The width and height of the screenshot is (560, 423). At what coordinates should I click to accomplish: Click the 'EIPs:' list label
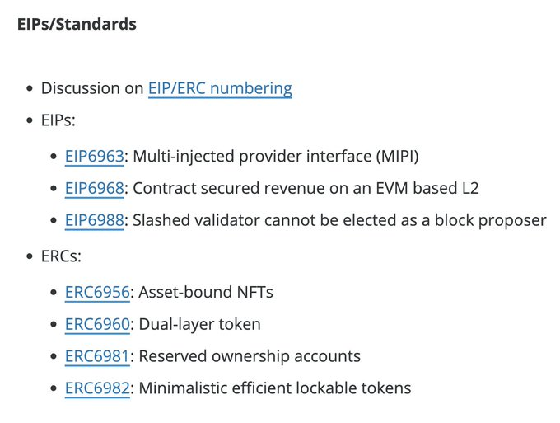click(x=58, y=120)
